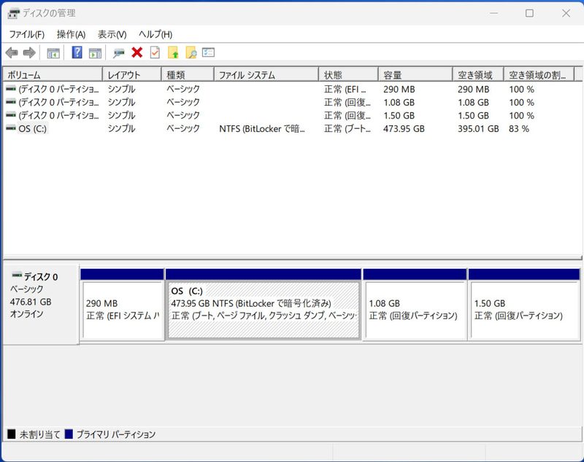584x462 pixels.
Task: Click the blue プライマリ パーティション legend swatch
Action: coord(69,434)
